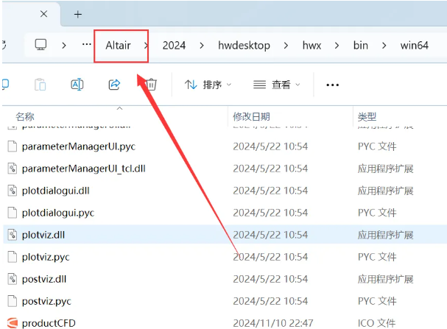The image size is (447, 329).
Task: Open the toolbar's three-dot more options
Action: [x=332, y=85]
